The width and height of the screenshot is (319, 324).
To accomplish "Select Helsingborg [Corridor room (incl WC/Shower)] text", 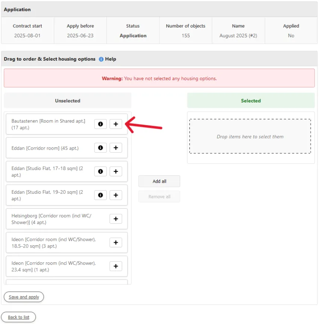I will pyautogui.click(x=52, y=219).
